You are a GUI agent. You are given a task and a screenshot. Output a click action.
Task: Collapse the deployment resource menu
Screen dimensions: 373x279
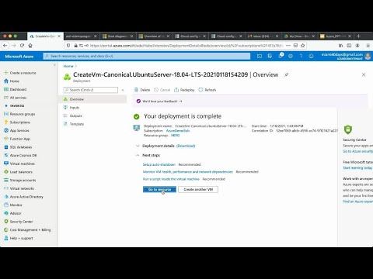(123, 90)
